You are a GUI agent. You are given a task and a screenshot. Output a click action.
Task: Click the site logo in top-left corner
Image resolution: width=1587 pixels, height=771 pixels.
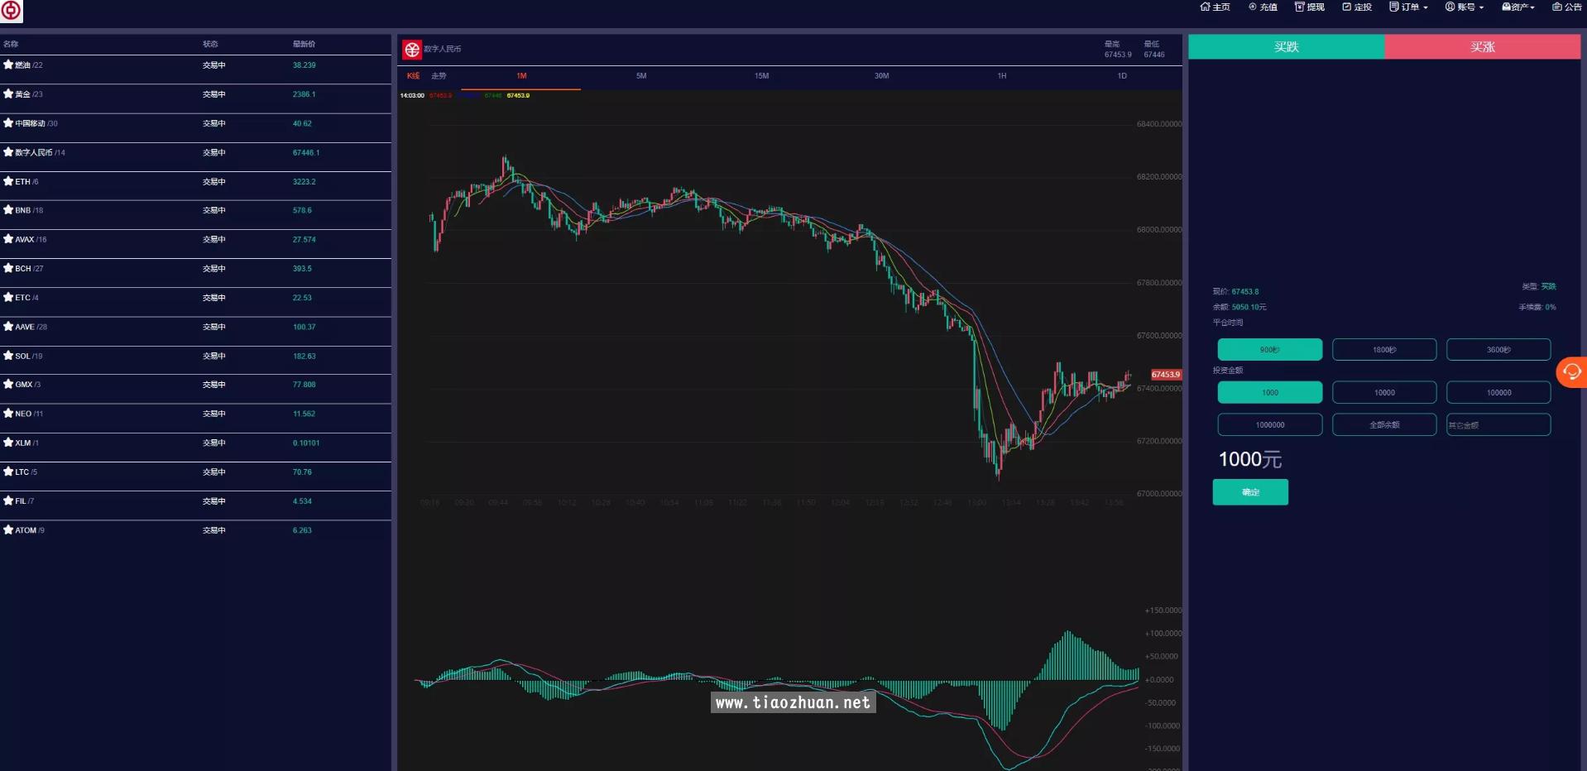pos(12,11)
